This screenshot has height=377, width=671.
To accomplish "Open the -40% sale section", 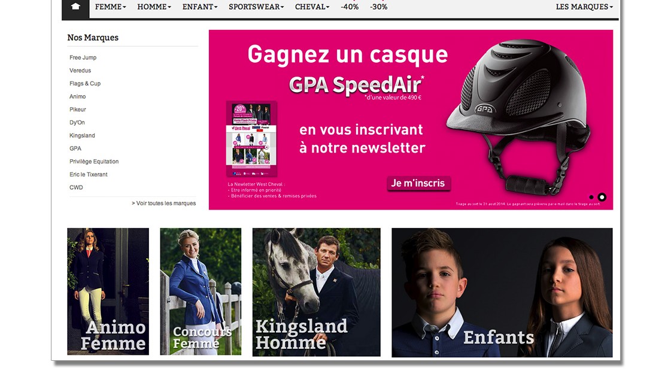I will (x=350, y=7).
